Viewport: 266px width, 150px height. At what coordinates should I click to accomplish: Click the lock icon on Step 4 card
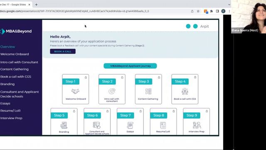(x=195, y=77)
